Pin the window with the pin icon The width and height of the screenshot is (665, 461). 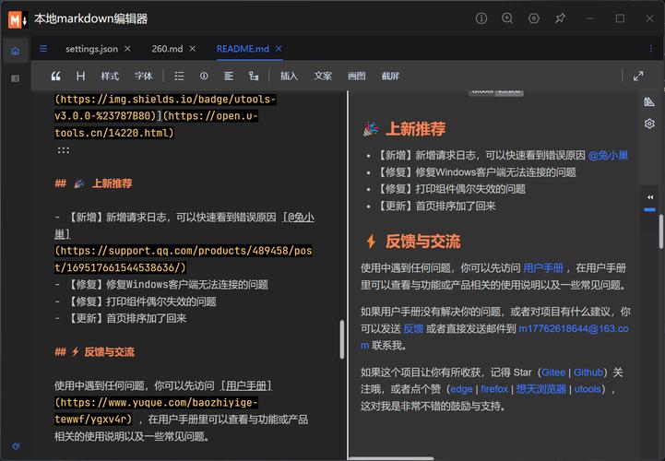pos(560,18)
